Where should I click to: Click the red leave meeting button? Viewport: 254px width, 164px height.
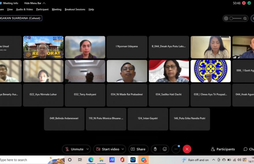click(187, 149)
